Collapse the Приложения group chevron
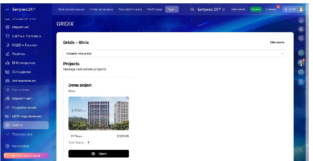313x161 pixels. pos(45,90)
